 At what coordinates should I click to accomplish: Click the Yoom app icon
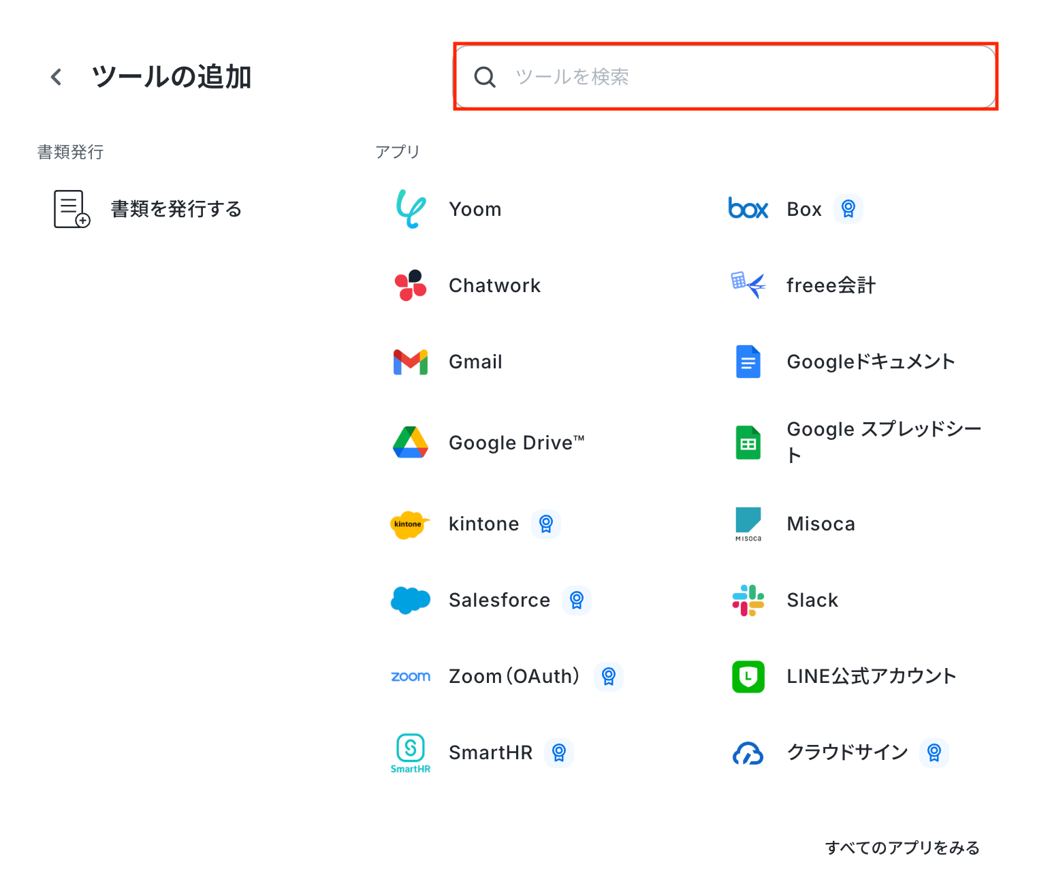click(411, 209)
